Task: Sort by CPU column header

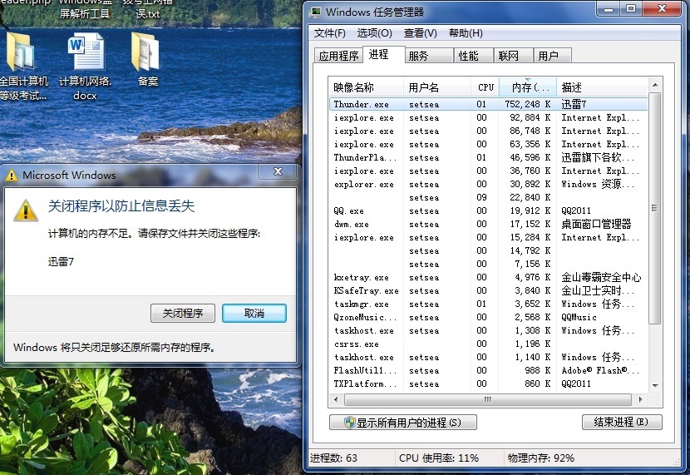Action: coord(485,87)
